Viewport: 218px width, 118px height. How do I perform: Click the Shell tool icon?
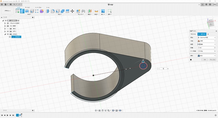[x=57, y=11]
